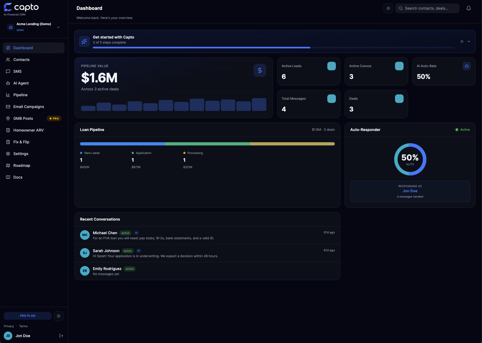The height and width of the screenshot is (343, 482).
Task: Click the Pipeline bar chart icon
Action: (x=8, y=95)
